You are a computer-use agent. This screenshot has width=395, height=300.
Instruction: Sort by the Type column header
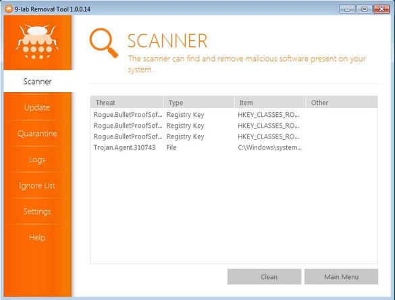coord(199,102)
